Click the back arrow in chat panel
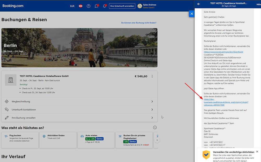Screen dimensions: 261x162 199,4
